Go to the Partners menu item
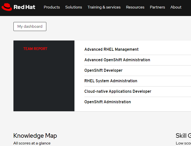This screenshot has width=191, height=146. pyautogui.click(x=157, y=7)
